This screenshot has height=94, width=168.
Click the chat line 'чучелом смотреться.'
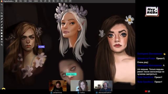[x=147, y=74]
